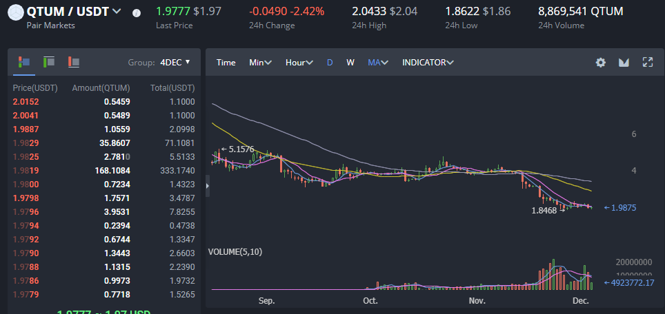The height and width of the screenshot is (314, 665).
Task: Open chart settings gear
Action: coord(601,63)
